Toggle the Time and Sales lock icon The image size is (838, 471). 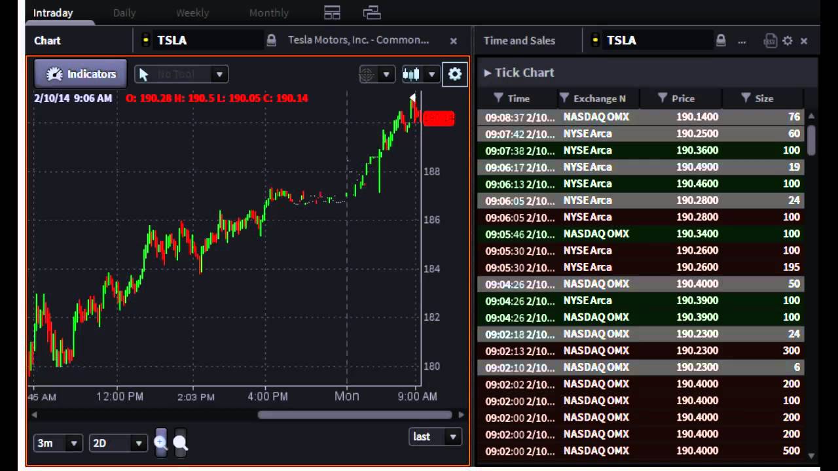coord(721,41)
